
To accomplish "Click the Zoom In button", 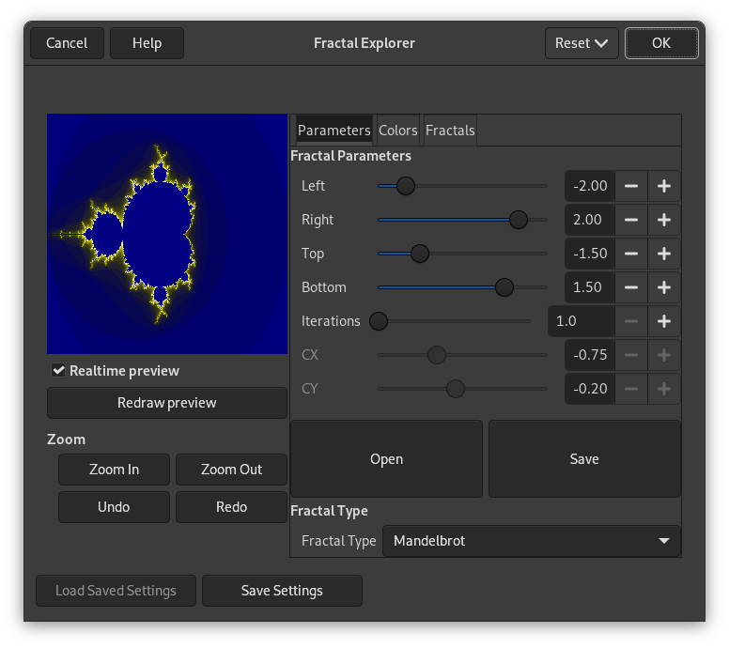I will pos(114,470).
